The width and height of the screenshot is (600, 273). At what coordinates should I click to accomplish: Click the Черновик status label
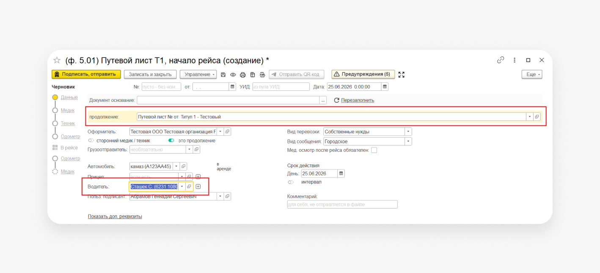63,87
